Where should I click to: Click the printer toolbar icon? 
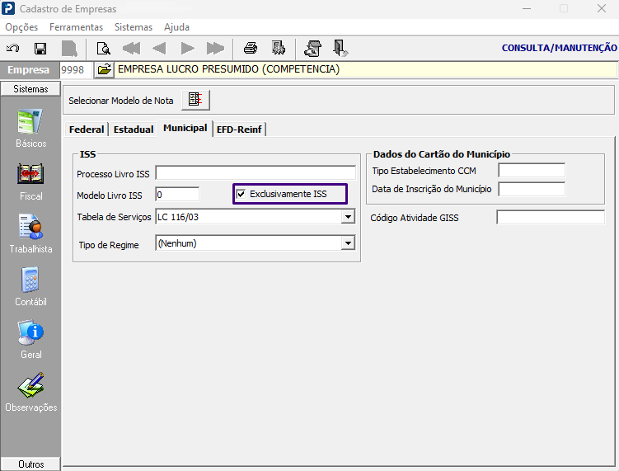pos(251,48)
